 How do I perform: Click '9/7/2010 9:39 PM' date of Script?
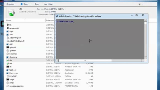[53, 79]
